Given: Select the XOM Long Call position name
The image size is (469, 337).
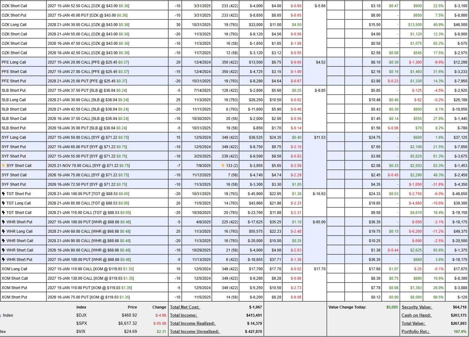Looking at the screenshot, I should (x=14, y=269).
